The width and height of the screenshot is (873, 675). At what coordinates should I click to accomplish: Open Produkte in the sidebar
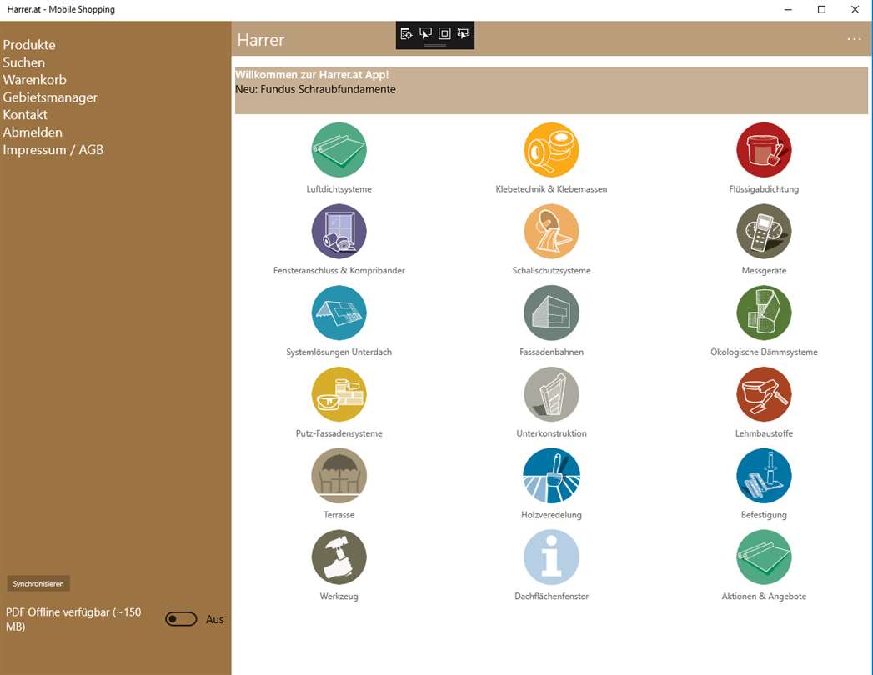click(x=29, y=44)
